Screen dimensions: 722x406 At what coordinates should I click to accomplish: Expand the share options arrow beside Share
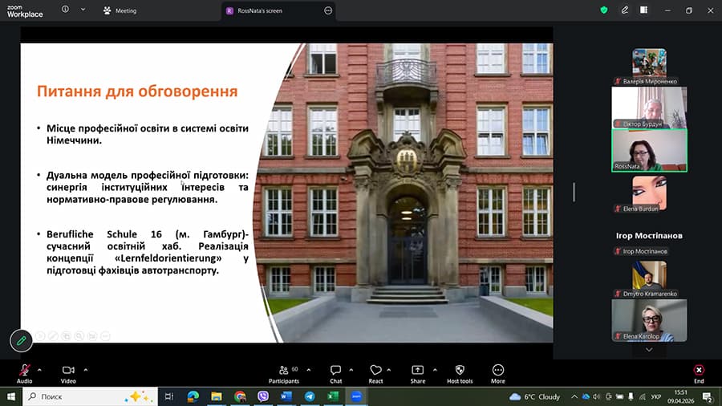coord(435,370)
